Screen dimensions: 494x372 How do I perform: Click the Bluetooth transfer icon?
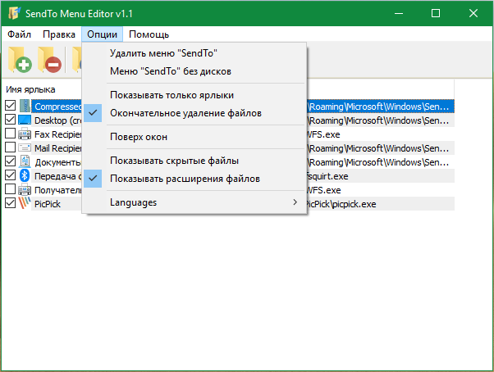pyautogui.click(x=25, y=175)
